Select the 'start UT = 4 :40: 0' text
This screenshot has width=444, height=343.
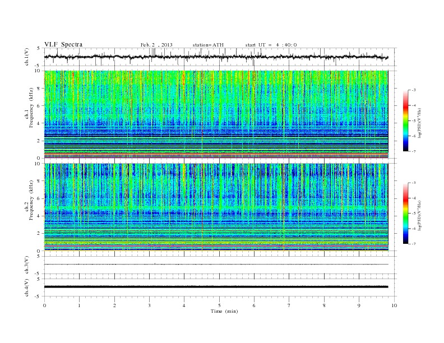(x=271, y=45)
